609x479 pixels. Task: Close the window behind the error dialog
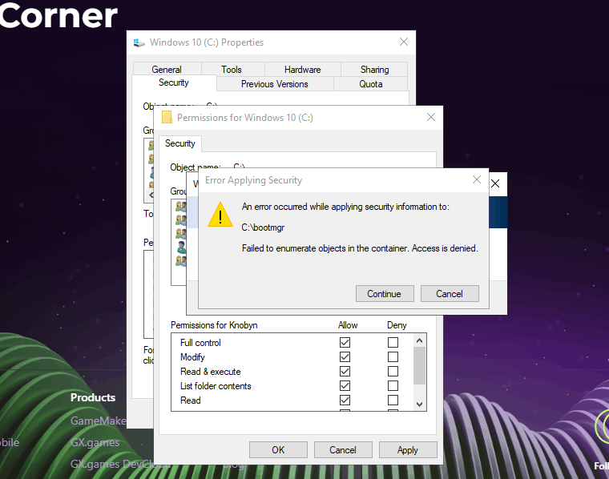tap(495, 183)
